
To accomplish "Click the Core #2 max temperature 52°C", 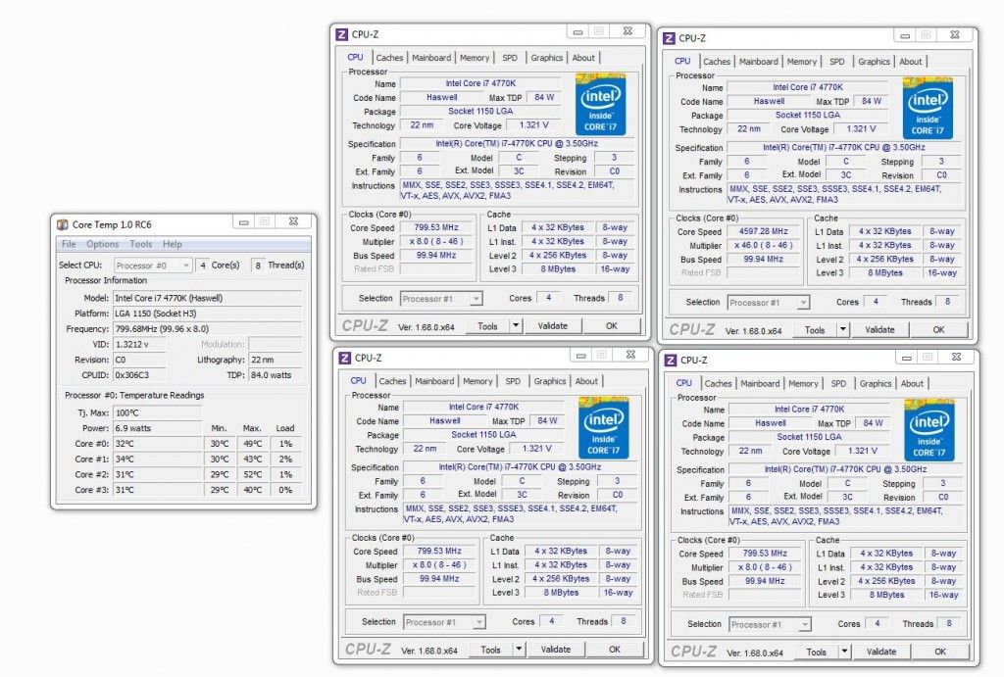I will point(252,474).
